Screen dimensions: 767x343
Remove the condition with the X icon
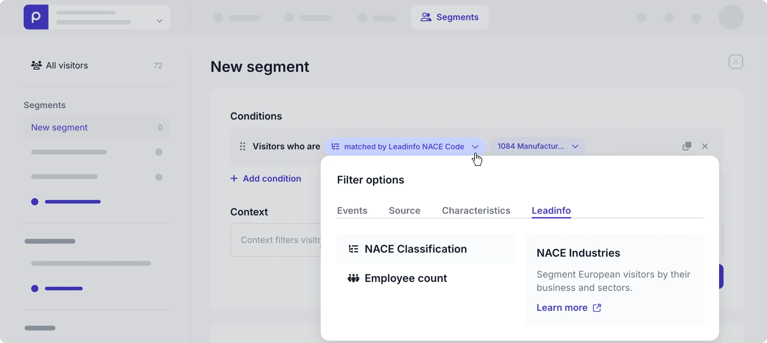coord(705,146)
